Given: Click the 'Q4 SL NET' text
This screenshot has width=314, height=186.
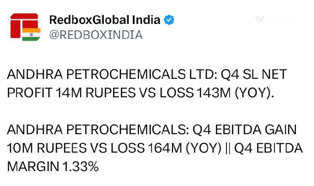Looking at the screenshot, I should click(254, 74).
